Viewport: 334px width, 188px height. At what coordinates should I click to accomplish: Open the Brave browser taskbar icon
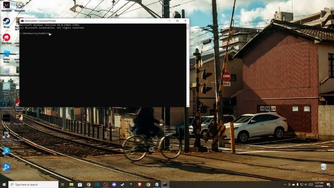(x=139, y=184)
